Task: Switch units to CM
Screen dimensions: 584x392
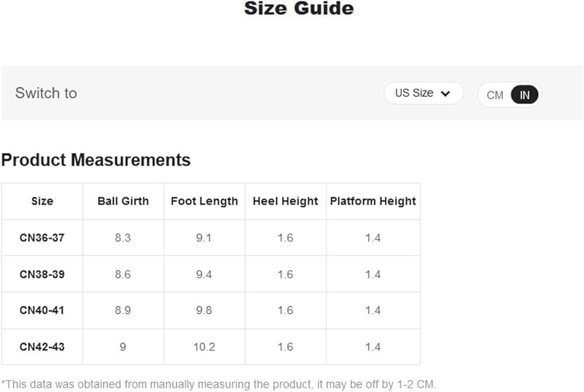Action: pos(495,95)
